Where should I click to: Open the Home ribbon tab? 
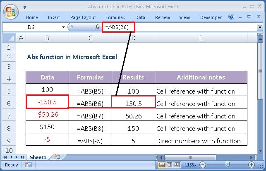pyautogui.click(x=32, y=17)
